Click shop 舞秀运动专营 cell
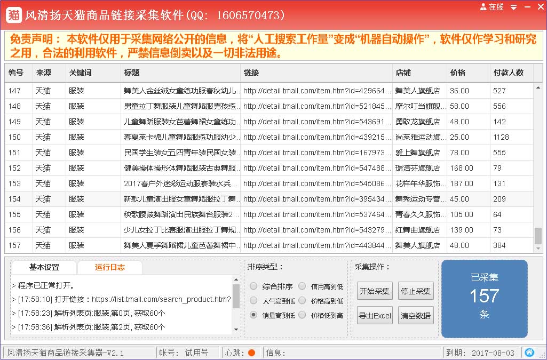The width and height of the screenshot is (547, 360). (421, 199)
